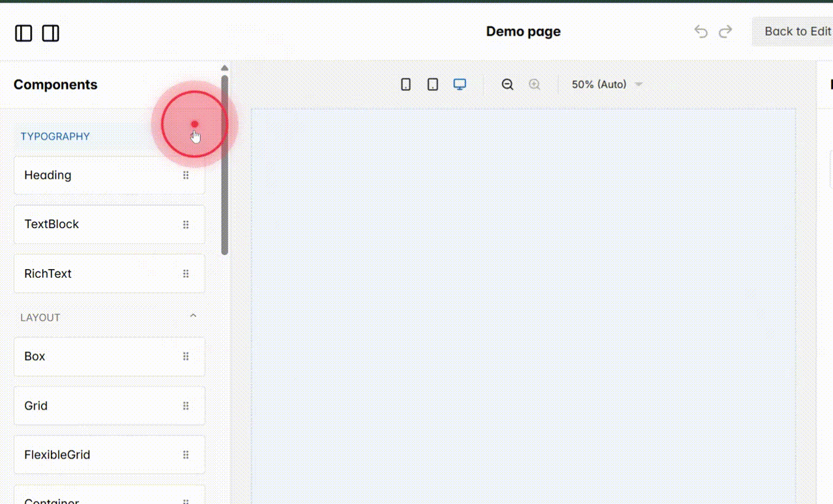833x504 pixels.
Task: Switch to tablet preview mode
Action: [432, 84]
